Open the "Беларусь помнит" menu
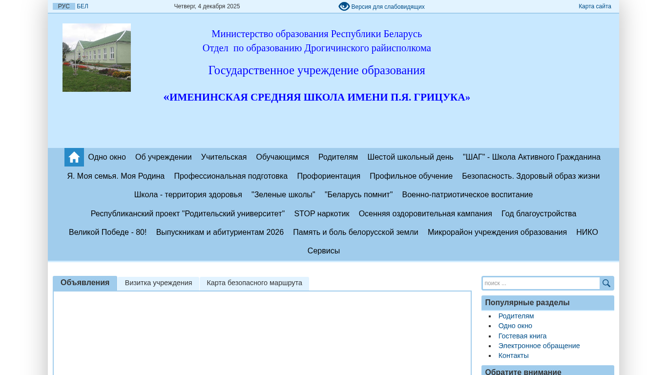 [x=359, y=195]
